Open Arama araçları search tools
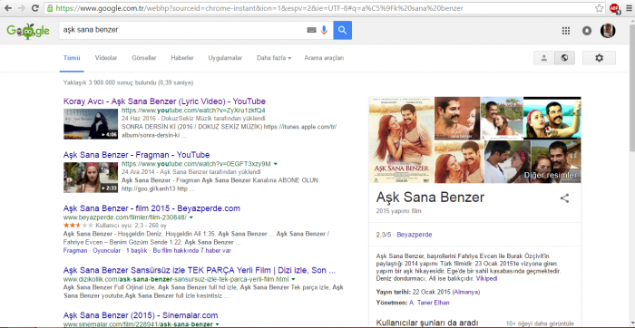635x328 pixels. click(x=324, y=58)
